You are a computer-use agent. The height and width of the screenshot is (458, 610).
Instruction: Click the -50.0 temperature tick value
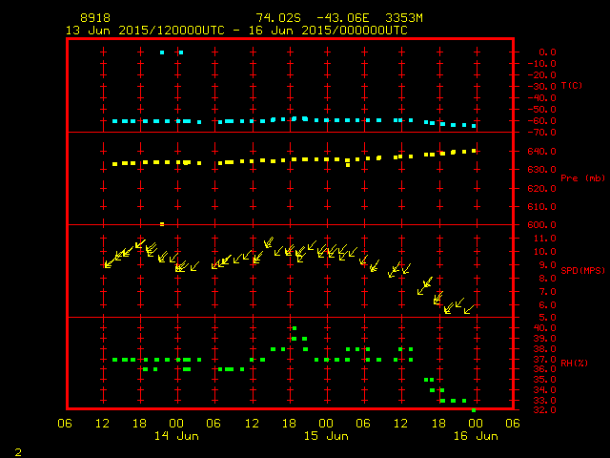point(542,110)
